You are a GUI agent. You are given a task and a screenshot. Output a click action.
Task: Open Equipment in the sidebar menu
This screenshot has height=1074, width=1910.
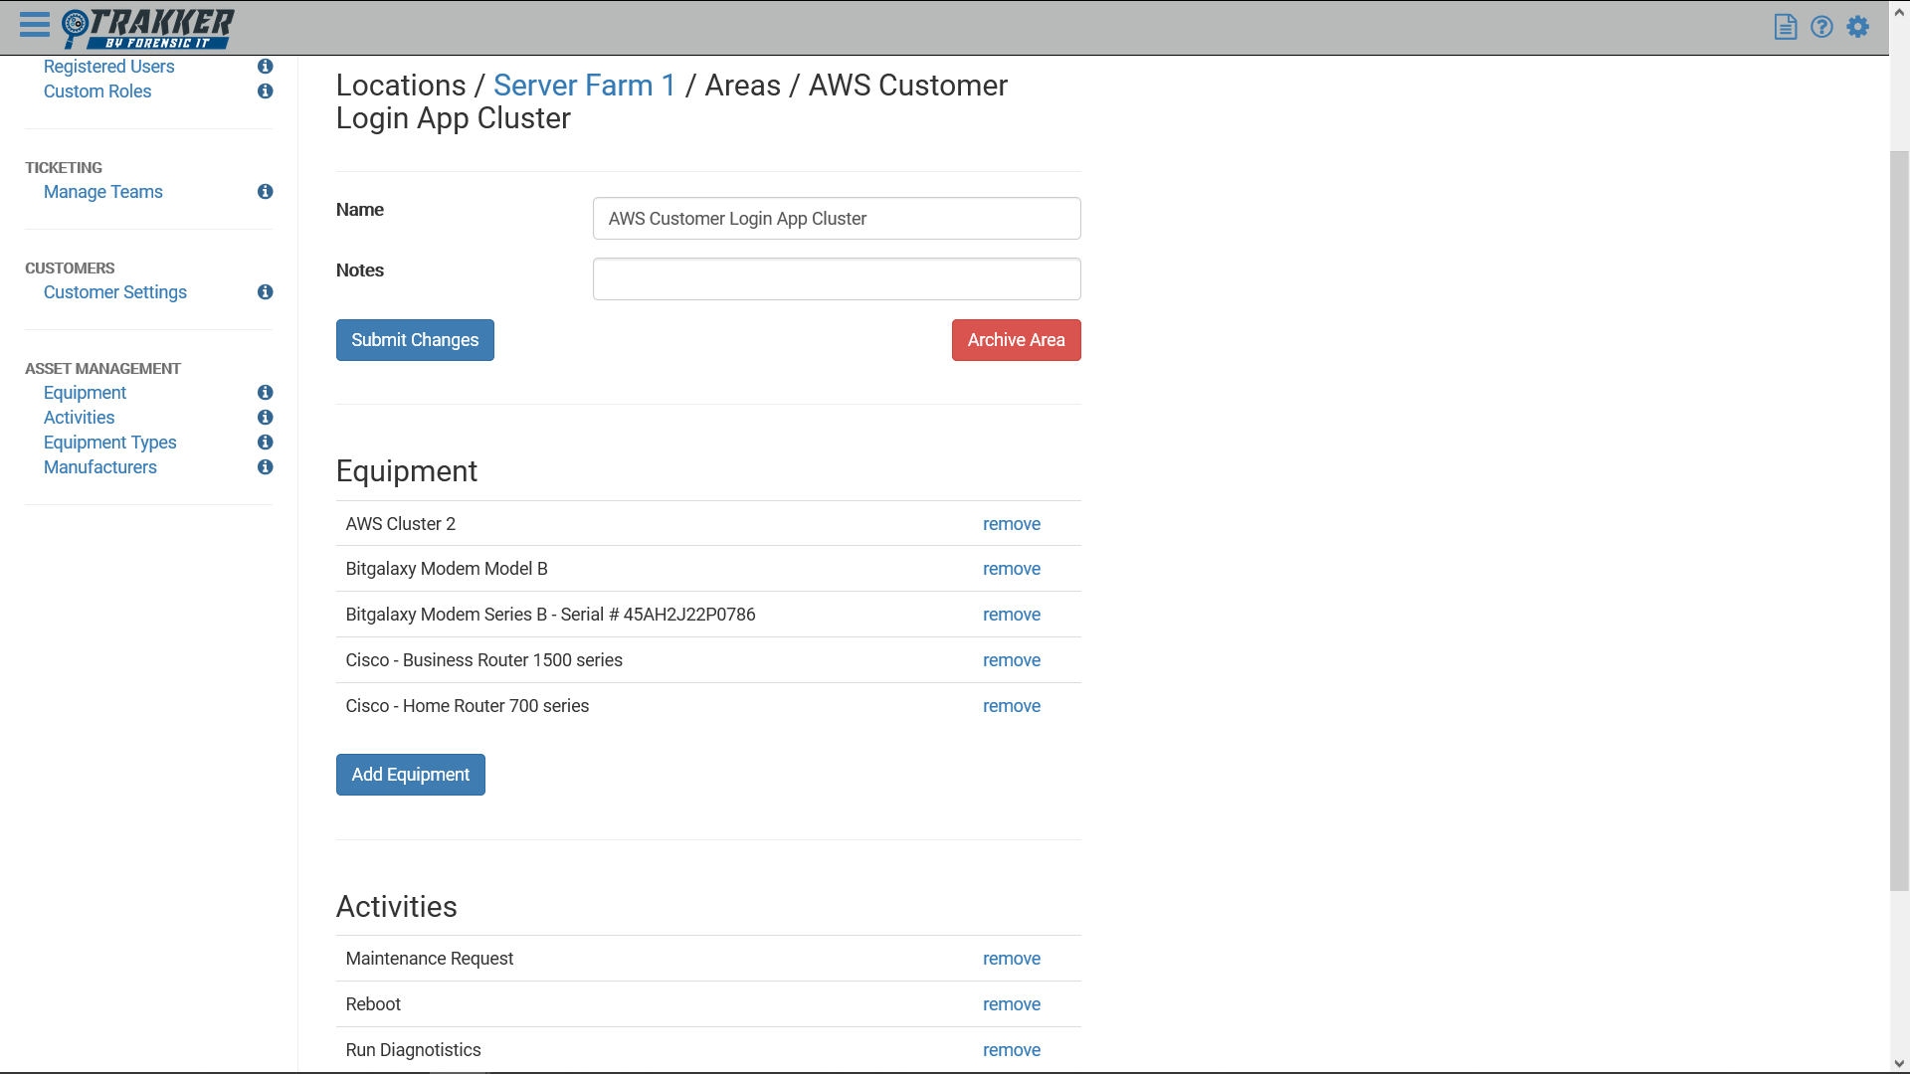click(85, 393)
